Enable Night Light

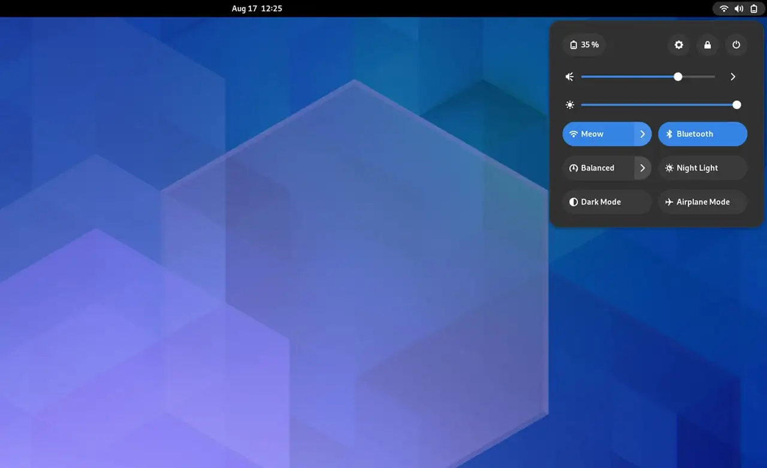[x=702, y=168]
